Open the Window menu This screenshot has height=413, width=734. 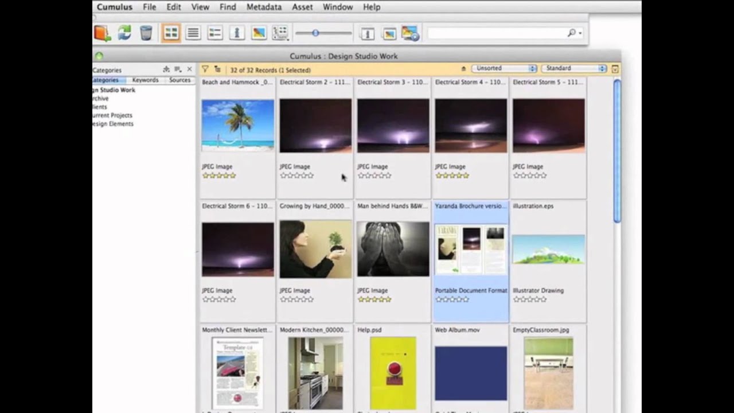point(338,7)
